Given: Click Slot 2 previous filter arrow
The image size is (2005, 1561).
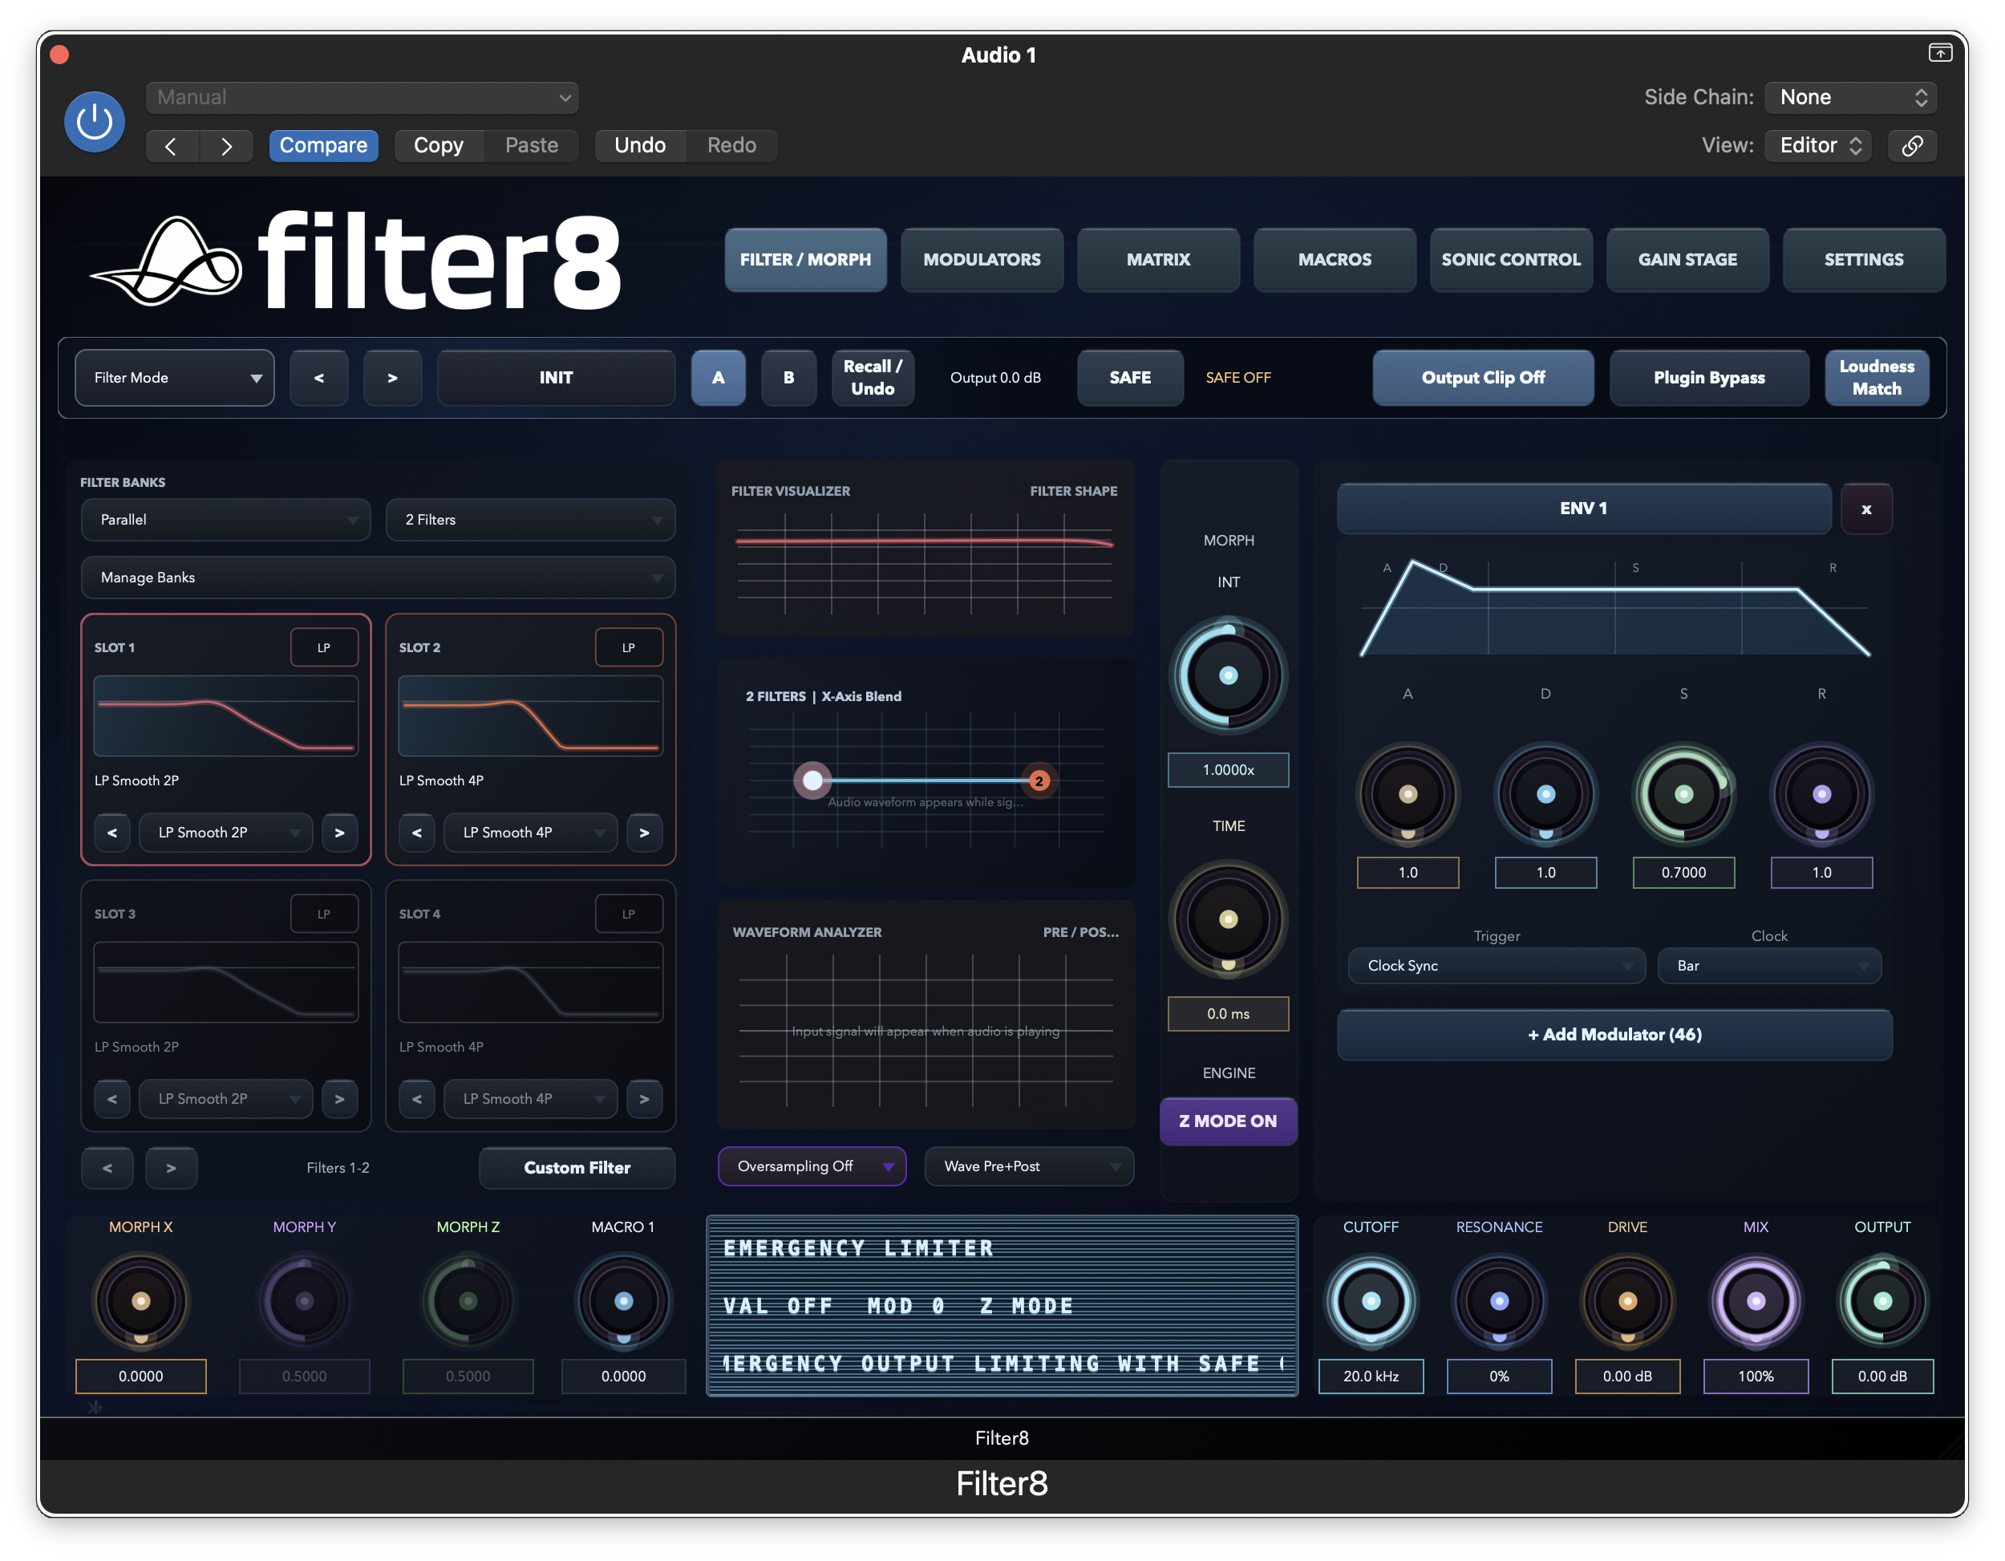Looking at the screenshot, I should pos(417,832).
